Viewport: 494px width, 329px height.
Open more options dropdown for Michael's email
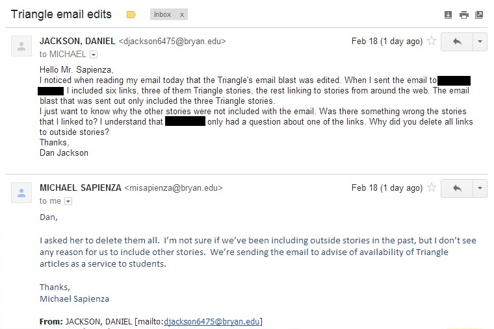[480, 188]
